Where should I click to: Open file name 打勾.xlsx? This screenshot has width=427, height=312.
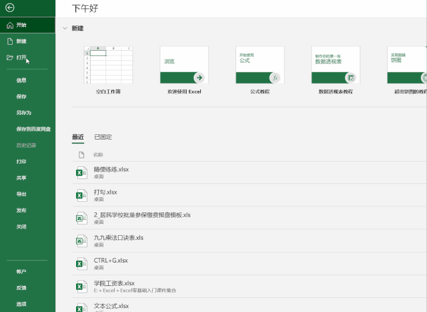(x=105, y=192)
